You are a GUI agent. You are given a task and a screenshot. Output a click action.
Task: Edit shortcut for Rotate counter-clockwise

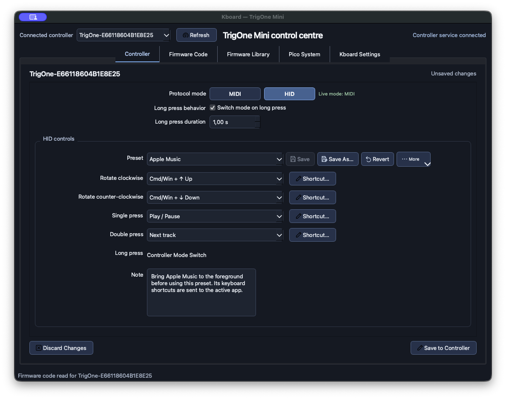pos(312,197)
